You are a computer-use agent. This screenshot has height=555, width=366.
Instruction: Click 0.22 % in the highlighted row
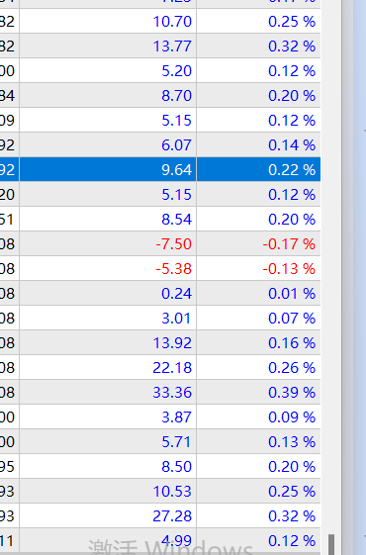[x=292, y=170]
